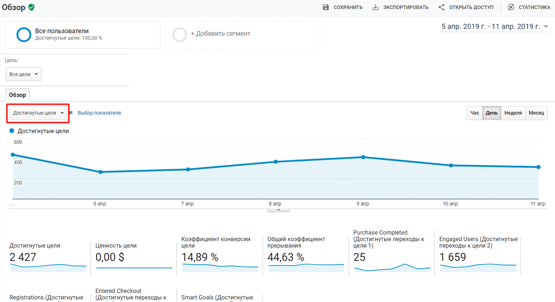Click the statistics insights icon
Viewport: 555px width, 302px height.
pyautogui.click(x=511, y=7)
